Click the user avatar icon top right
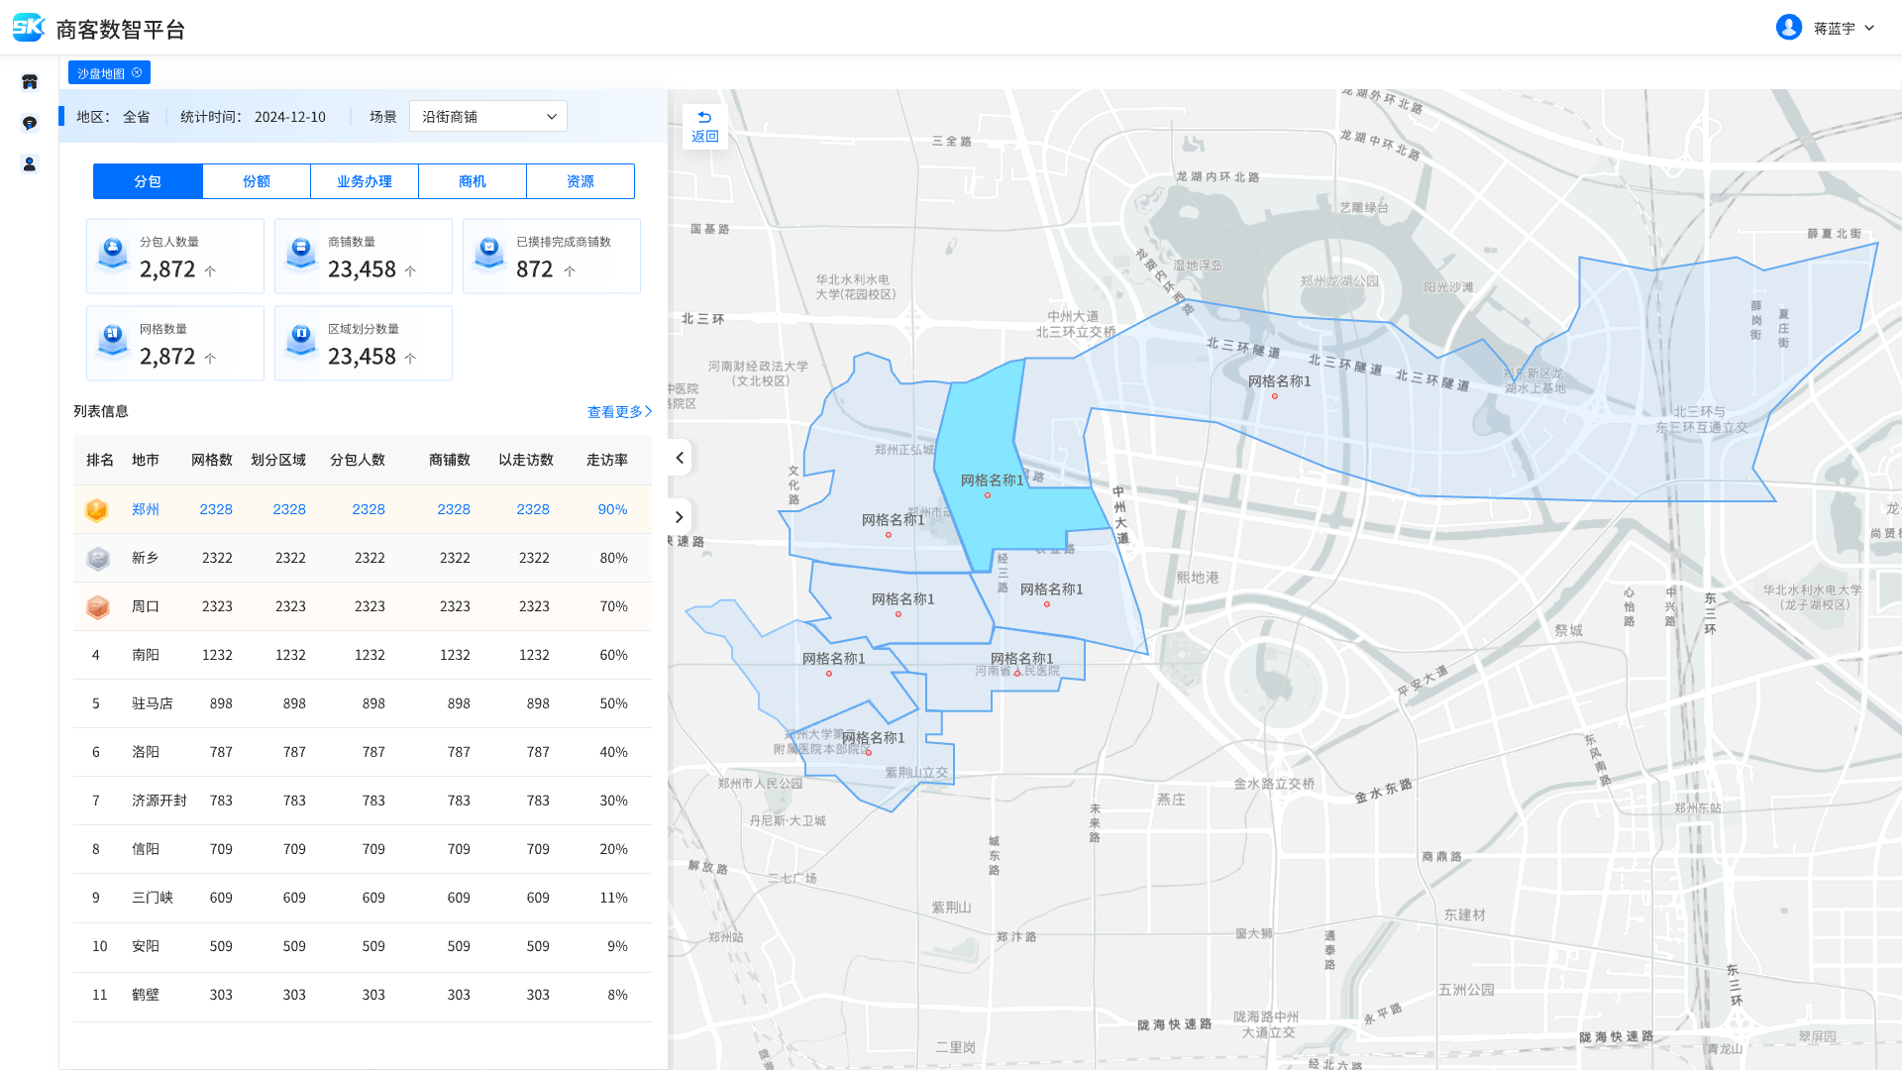 click(1788, 28)
